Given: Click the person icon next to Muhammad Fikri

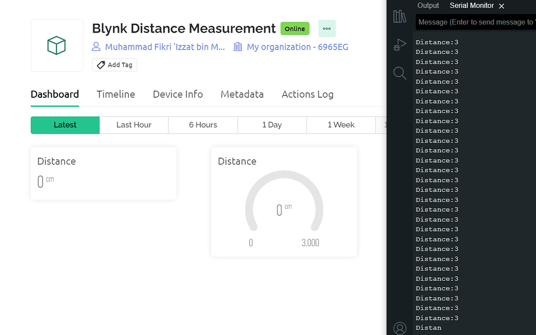Looking at the screenshot, I should click(x=96, y=47).
